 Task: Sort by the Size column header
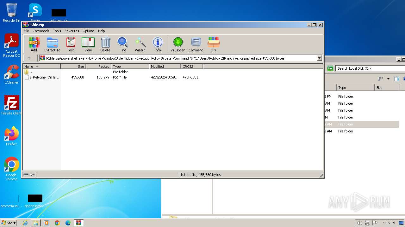click(73, 67)
